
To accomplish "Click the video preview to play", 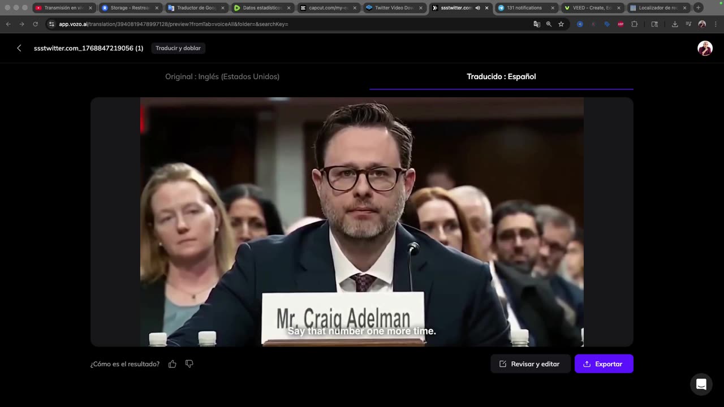I will [362, 222].
